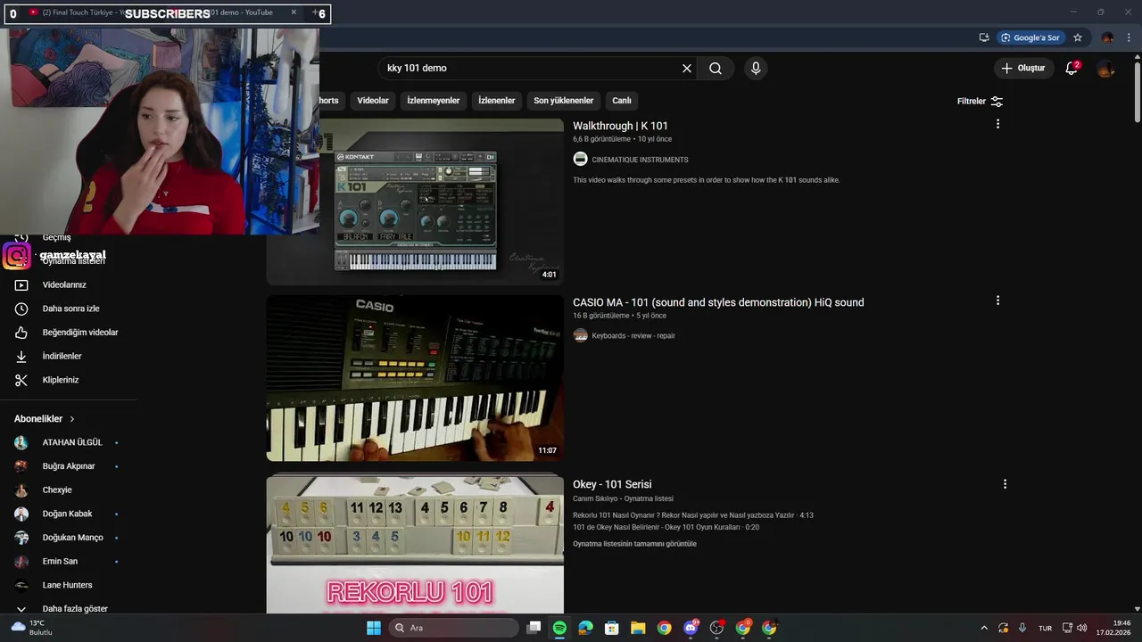Viewport: 1142px width, 642px height.
Task: Open the notifications bell
Action: point(1072,68)
